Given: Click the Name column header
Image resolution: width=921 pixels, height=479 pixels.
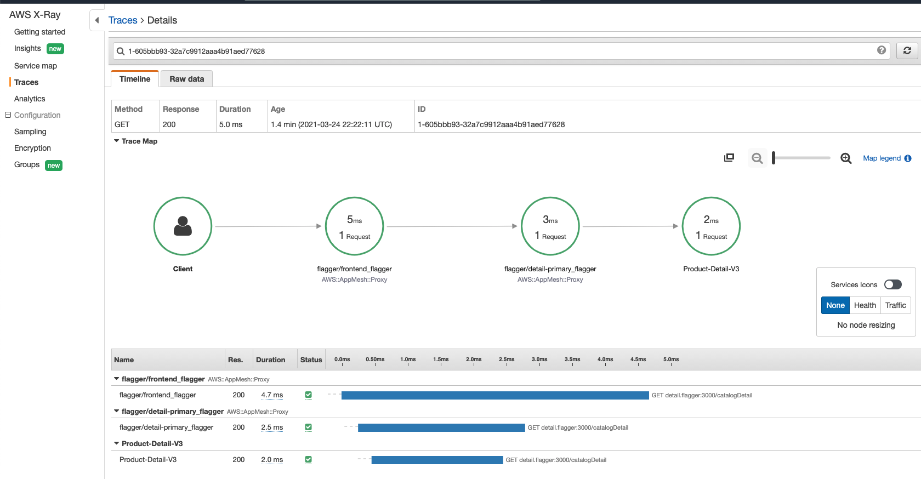Looking at the screenshot, I should pyautogui.click(x=124, y=360).
